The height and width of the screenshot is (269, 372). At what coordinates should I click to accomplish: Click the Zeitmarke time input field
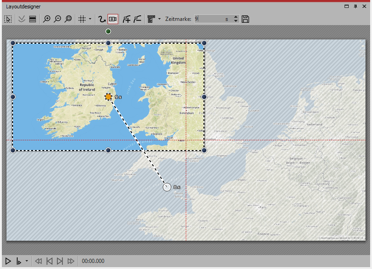coord(209,19)
